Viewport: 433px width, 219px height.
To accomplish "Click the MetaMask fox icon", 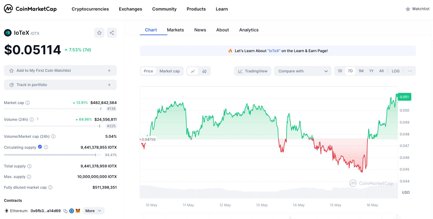I will coord(78,211).
